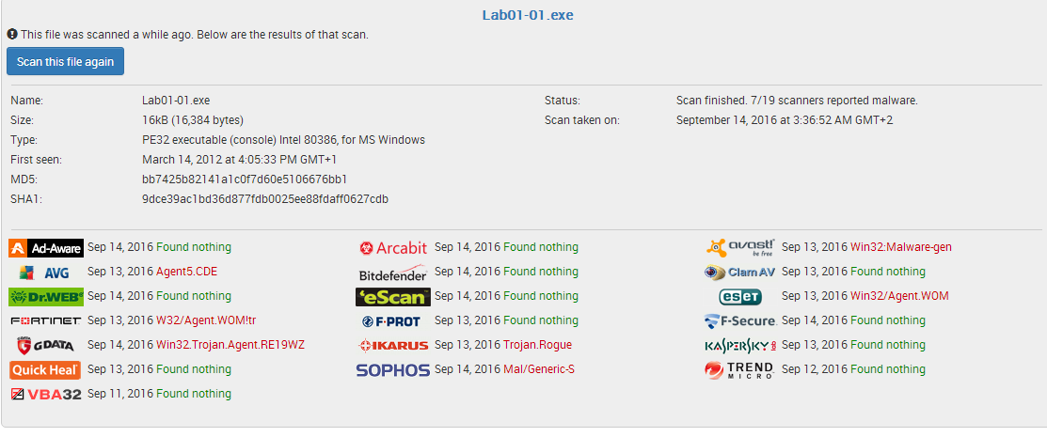Click the VBA32 scanner logo
Image resolution: width=1047 pixels, height=437 pixels.
tap(46, 395)
